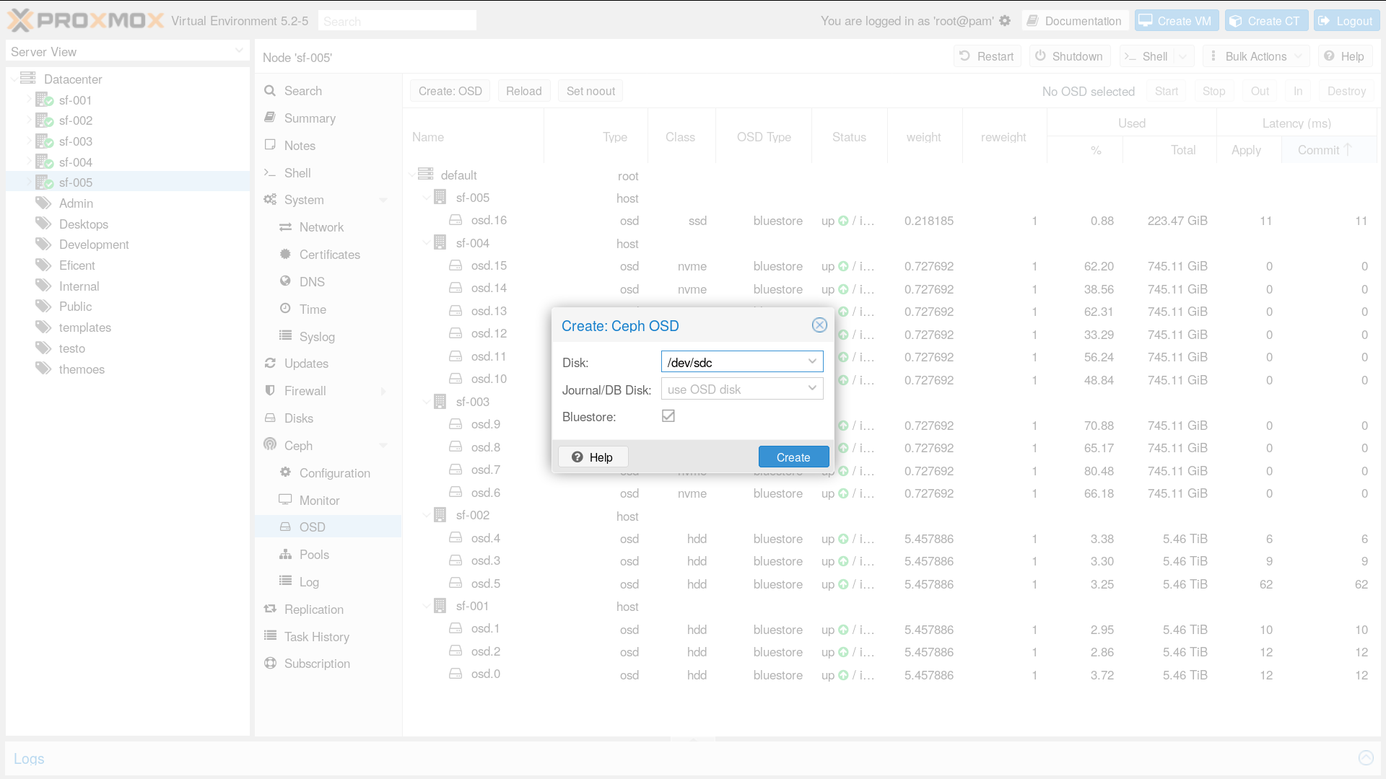Click the OSD Type column header
1386x779 pixels.
(764, 136)
